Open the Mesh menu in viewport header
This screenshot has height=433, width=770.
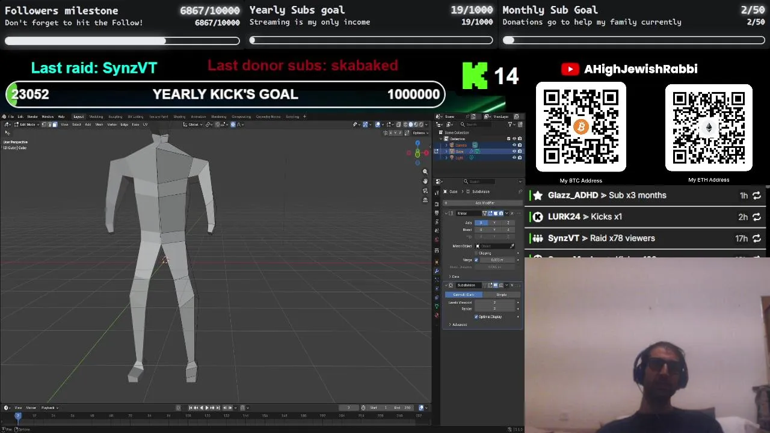99,124
